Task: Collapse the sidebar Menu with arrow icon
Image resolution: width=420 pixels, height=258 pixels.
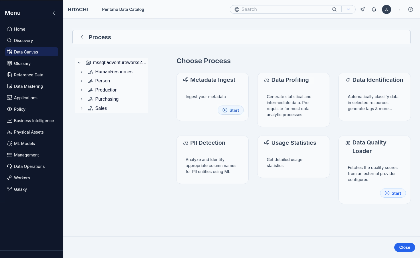Action: 54,13
